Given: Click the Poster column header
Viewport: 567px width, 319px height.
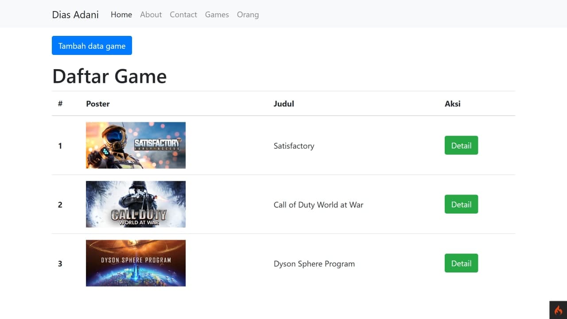Looking at the screenshot, I should [x=98, y=104].
